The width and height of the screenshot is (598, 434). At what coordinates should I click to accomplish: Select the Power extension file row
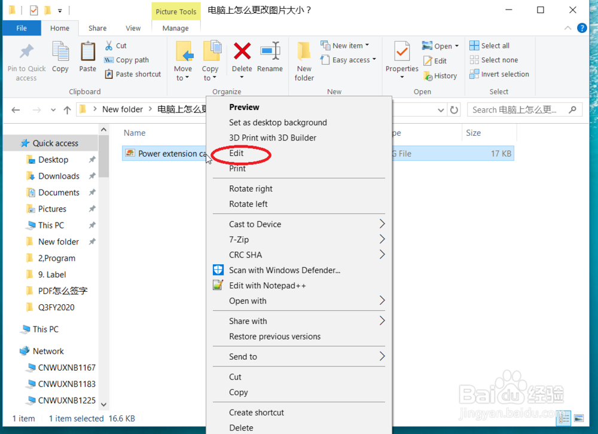318,153
